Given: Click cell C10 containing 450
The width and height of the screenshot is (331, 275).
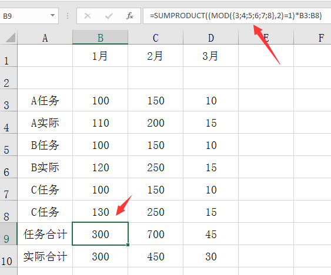Looking at the screenshot, I should click(156, 256).
